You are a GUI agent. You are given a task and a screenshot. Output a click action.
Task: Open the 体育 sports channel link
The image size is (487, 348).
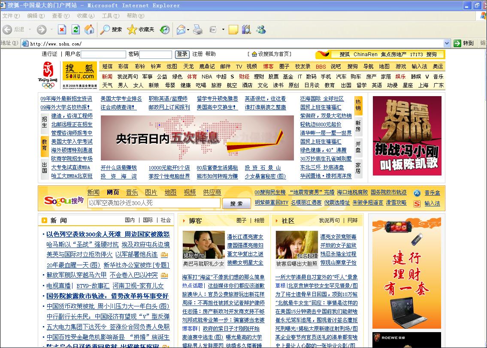point(192,76)
